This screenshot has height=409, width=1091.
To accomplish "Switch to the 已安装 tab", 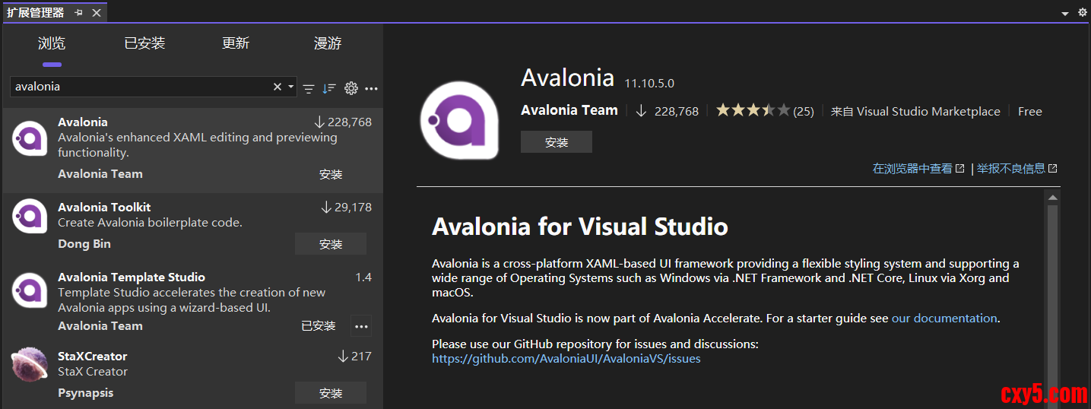I will [144, 43].
